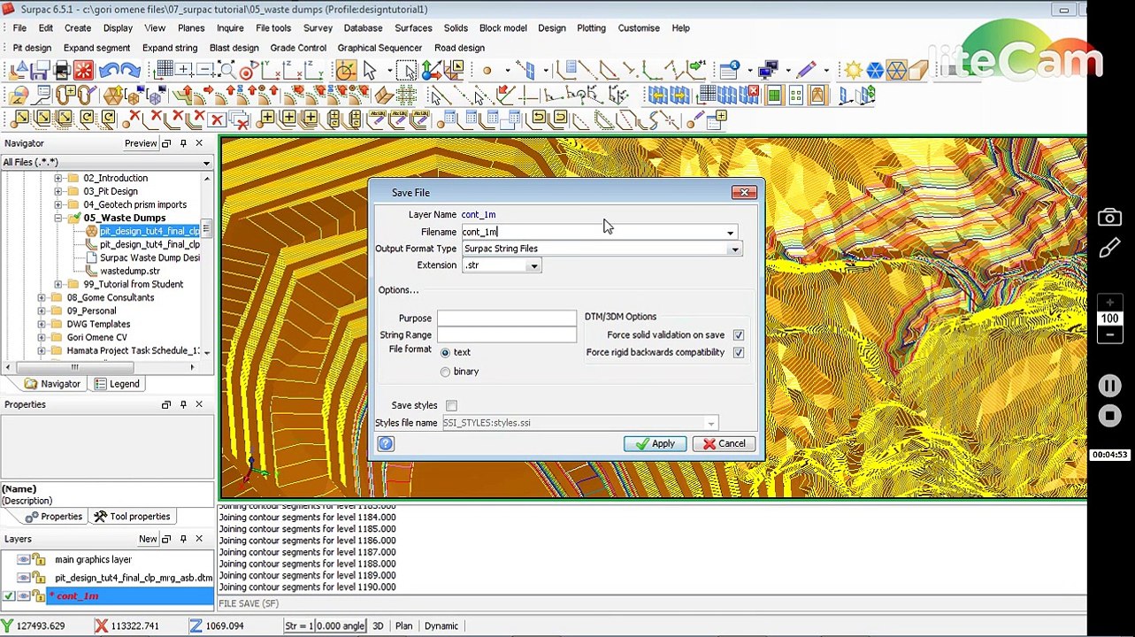
Task: Click Apply in the Save File dialog
Action: coord(655,443)
